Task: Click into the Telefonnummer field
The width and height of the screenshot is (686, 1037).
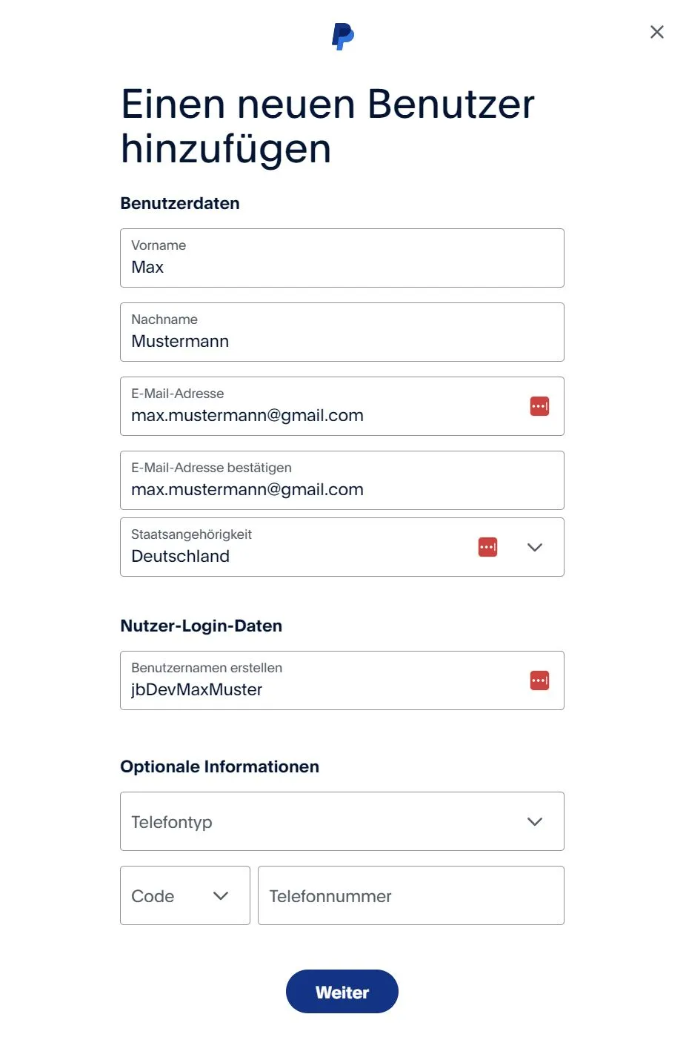Action: (x=410, y=895)
